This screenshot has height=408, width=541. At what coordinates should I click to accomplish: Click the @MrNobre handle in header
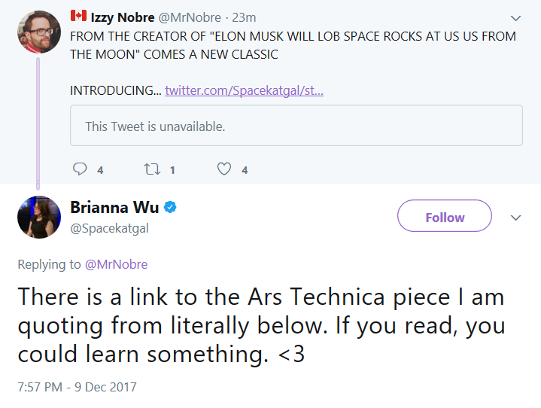click(x=190, y=17)
